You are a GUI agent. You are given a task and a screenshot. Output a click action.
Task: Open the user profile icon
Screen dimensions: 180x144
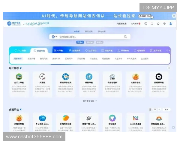click(171, 23)
